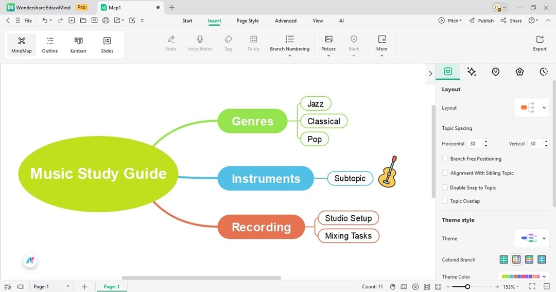Open the AI ribbon tab
The width and height of the screenshot is (556, 292).
341,21
